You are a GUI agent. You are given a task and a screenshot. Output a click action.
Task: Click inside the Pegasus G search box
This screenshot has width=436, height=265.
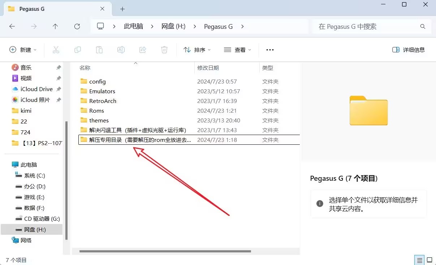pos(361,26)
